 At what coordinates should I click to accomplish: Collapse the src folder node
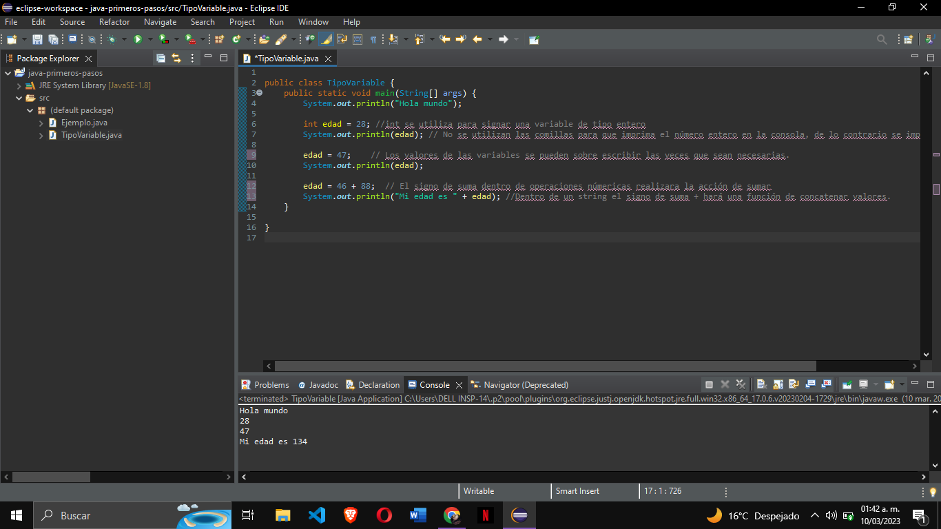click(19, 98)
